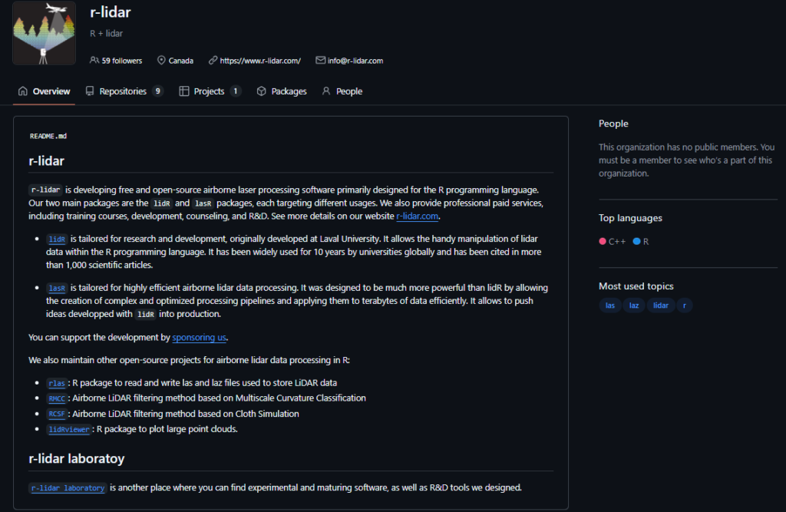Click the person icon on People tab
This screenshot has height=512, width=786.
coord(326,91)
